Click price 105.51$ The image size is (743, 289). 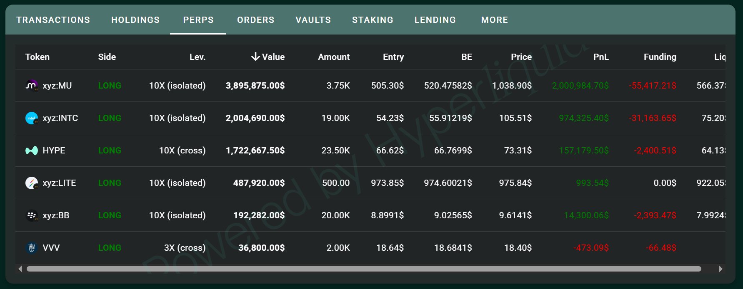(515, 118)
